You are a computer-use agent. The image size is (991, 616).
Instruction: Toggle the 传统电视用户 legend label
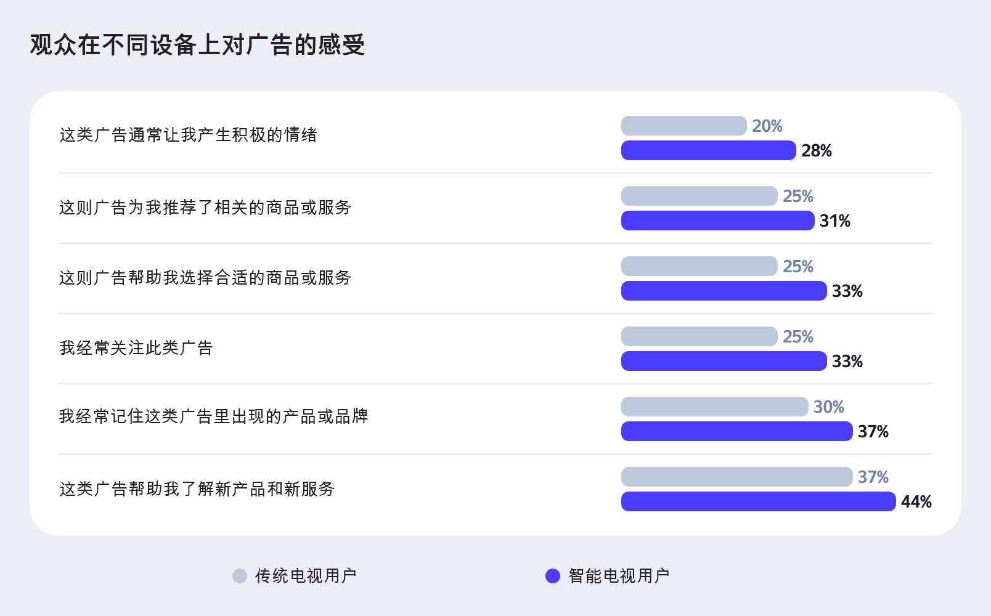pyautogui.click(x=306, y=576)
